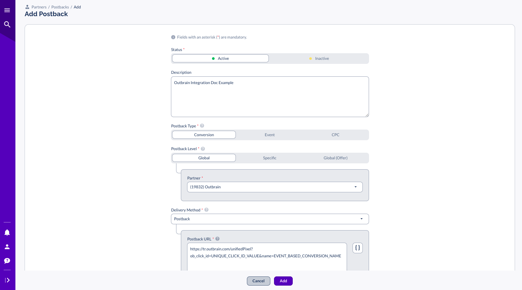Show help for Postback URL
522x290 pixels.
(x=218, y=239)
